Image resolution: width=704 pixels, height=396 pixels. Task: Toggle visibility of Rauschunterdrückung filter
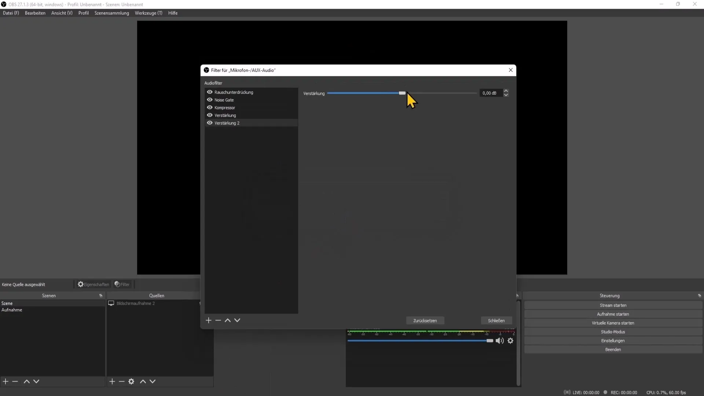point(210,92)
